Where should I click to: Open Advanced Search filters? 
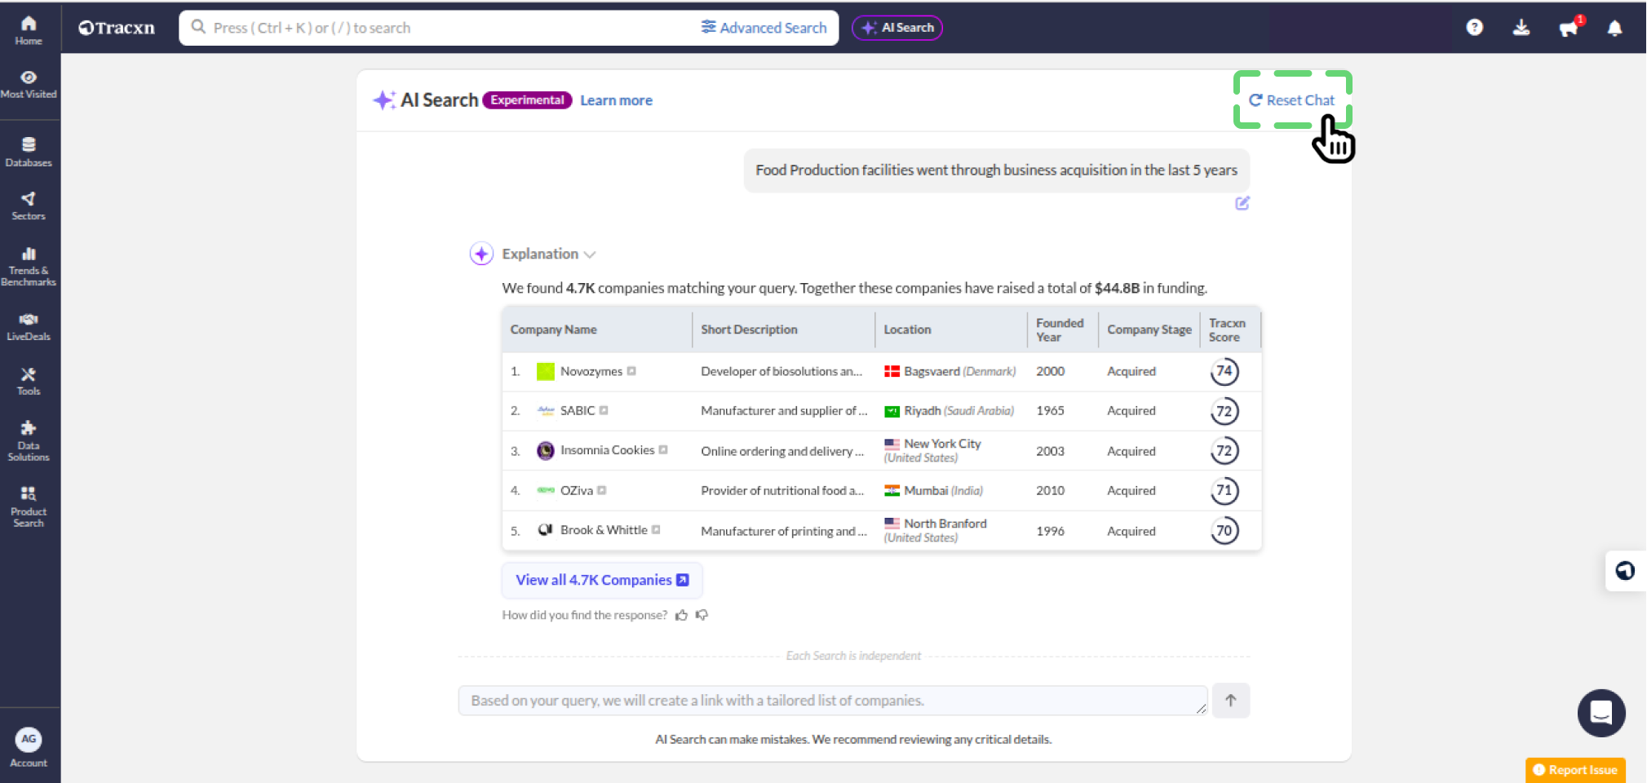click(764, 28)
